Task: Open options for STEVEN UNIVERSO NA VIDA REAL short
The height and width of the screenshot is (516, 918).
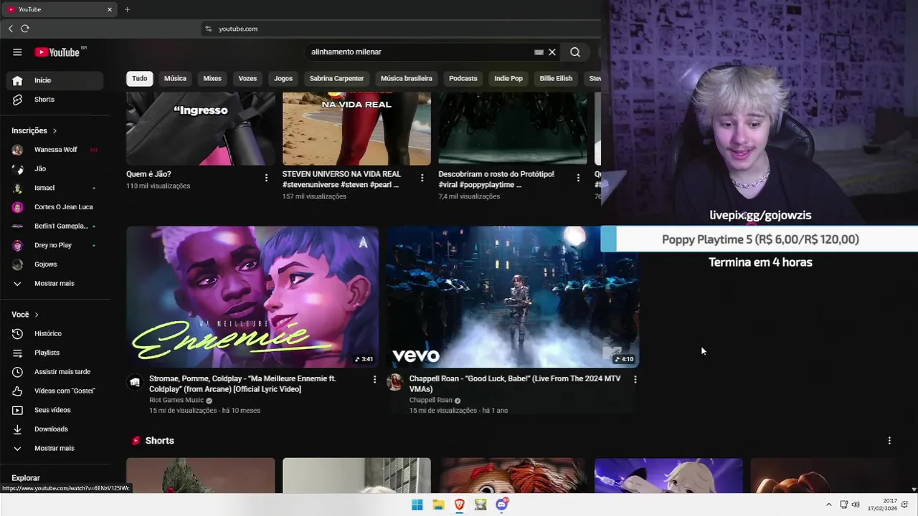Action: pyautogui.click(x=422, y=178)
